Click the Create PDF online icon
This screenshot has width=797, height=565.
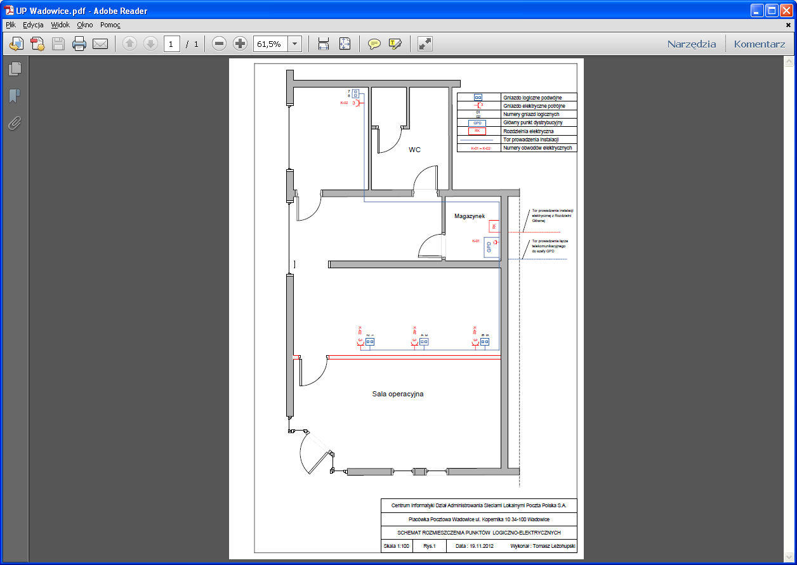tap(16, 44)
